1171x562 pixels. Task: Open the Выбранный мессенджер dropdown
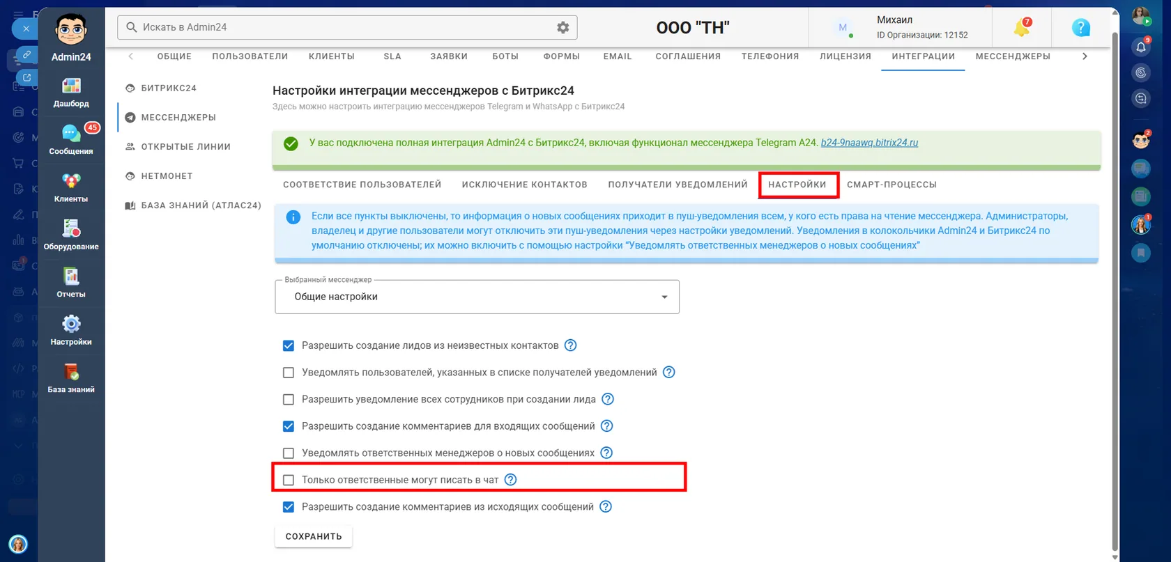pyautogui.click(x=477, y=297)
